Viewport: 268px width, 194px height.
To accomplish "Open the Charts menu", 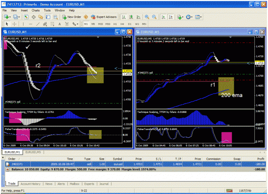I will tap(36, 10).
